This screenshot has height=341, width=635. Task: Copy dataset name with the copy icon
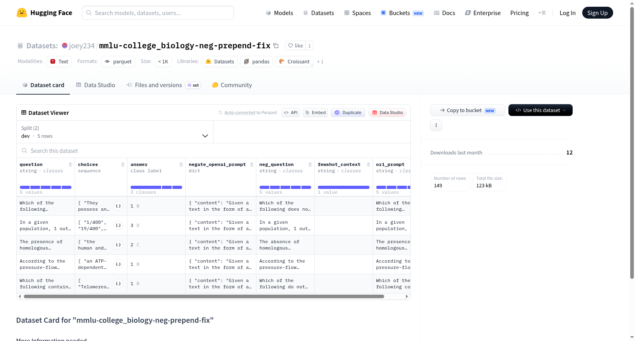[x=276, y=46]
